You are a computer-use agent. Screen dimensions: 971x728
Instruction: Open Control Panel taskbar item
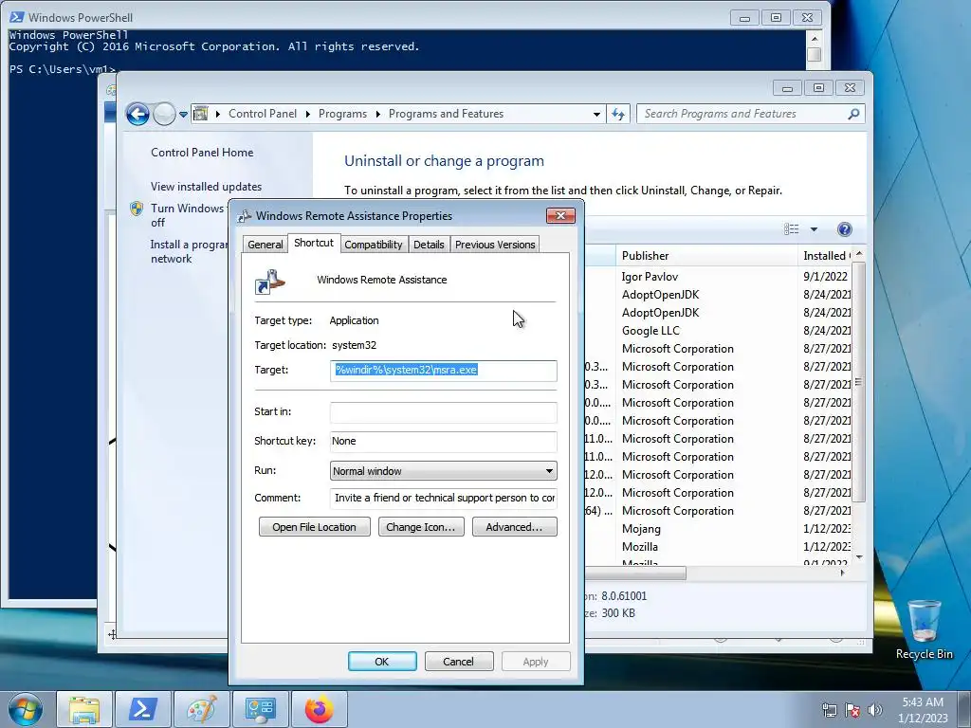pos(260,709)
